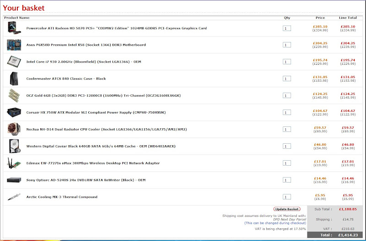Focus the quantity field for the Edimax adapter
The width and height of the screenshot is (366, 241).
point(287,163)
